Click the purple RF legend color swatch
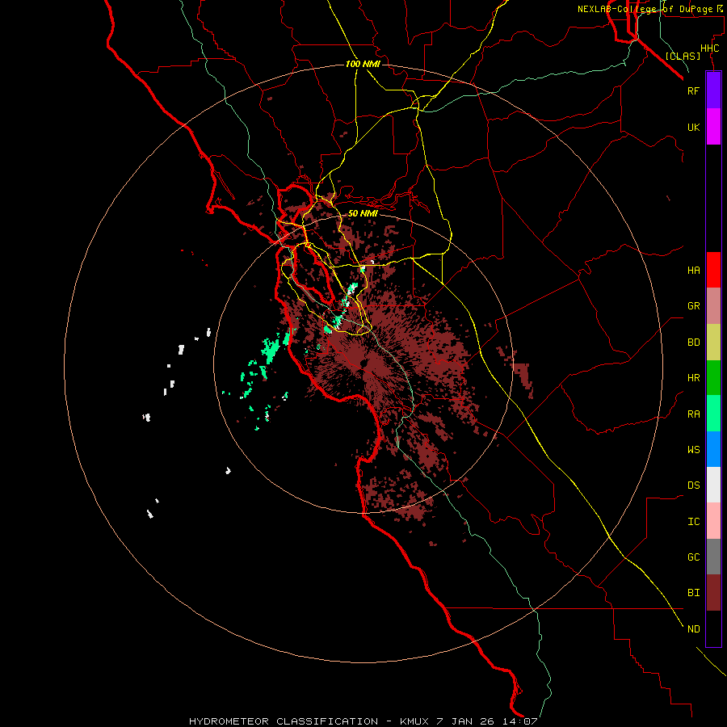727x727 pixels. coord(713,90)
